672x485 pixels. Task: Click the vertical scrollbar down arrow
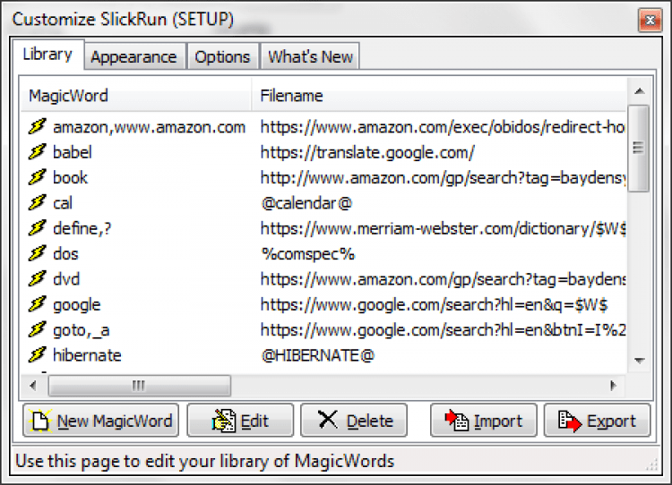[640, 361]
